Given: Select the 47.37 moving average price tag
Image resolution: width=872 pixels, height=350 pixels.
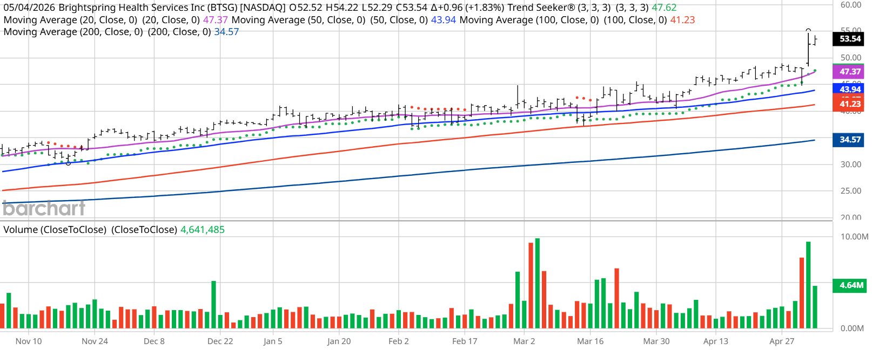Looking at the screenshot, I should coord(849,71).
